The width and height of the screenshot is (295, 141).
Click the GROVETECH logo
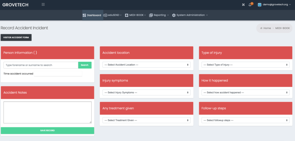click(15, 5)
